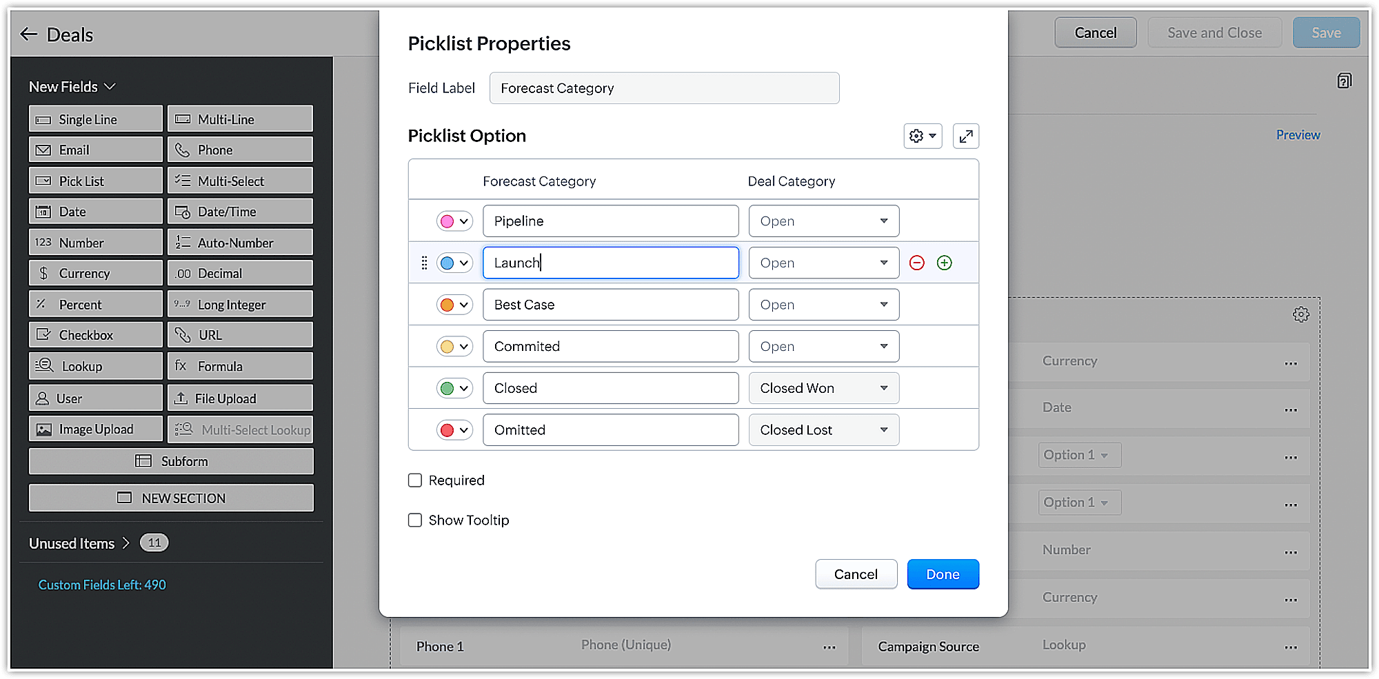Click the blue Done button
The image size is (1379, 679).
pos(943,574)
